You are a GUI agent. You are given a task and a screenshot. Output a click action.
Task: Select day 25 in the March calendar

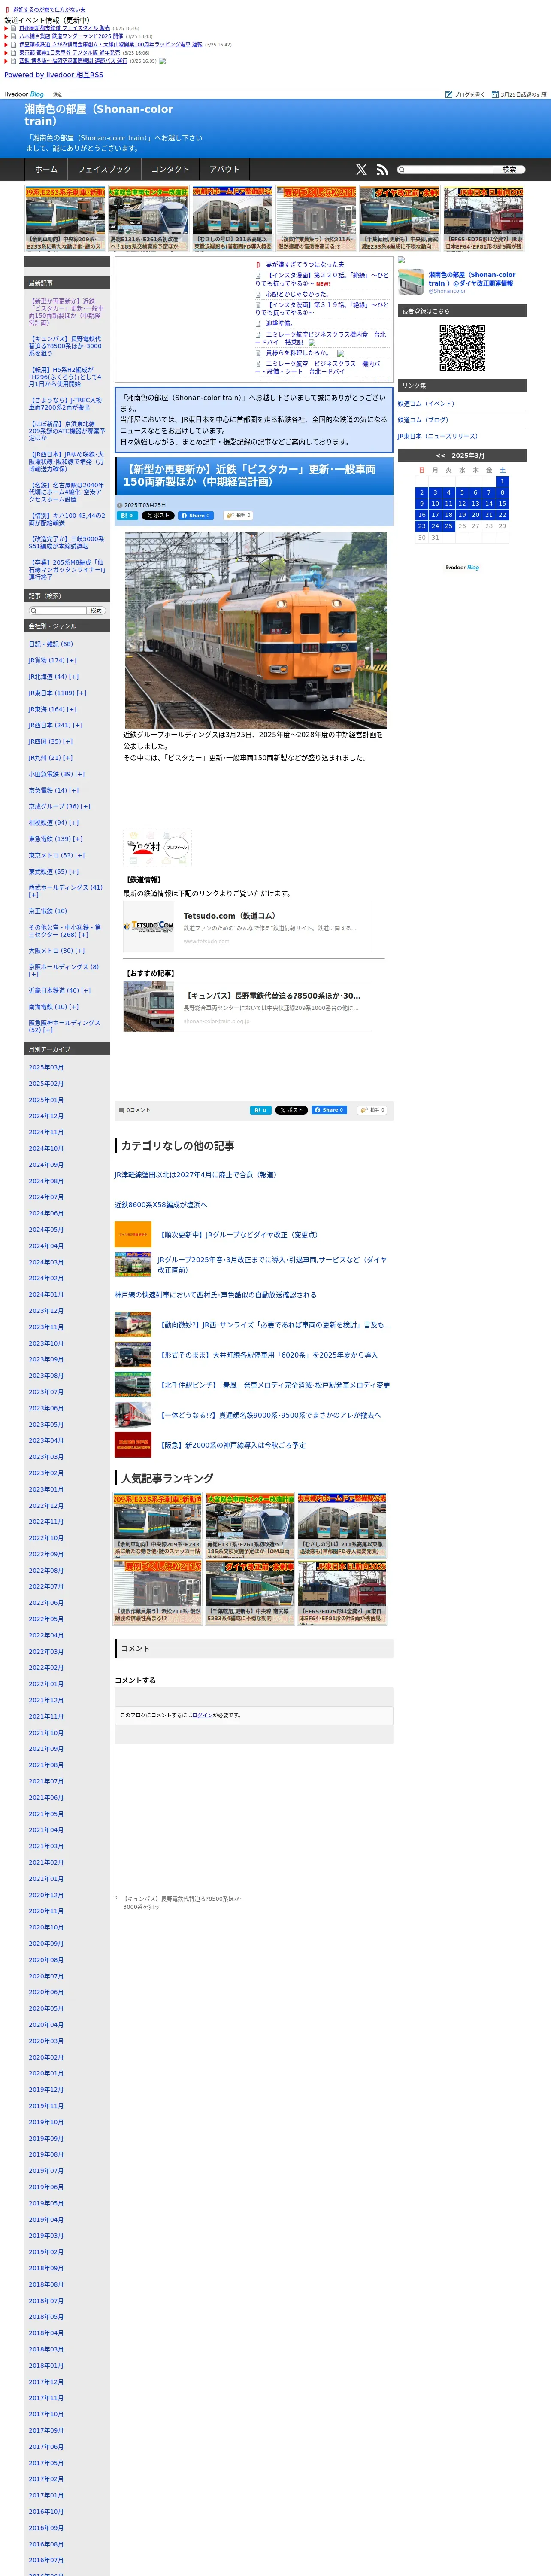coord(448,525)
